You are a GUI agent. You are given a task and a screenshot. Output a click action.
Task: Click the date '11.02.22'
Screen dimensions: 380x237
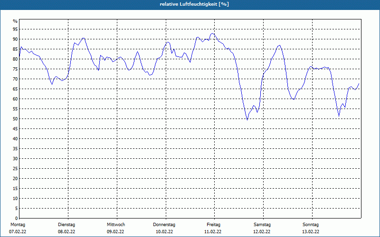tap(213, 232)
